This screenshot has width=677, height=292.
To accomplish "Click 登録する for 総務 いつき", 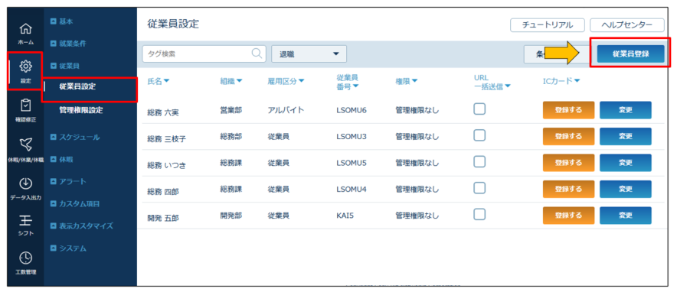I will tap(568, 163).
